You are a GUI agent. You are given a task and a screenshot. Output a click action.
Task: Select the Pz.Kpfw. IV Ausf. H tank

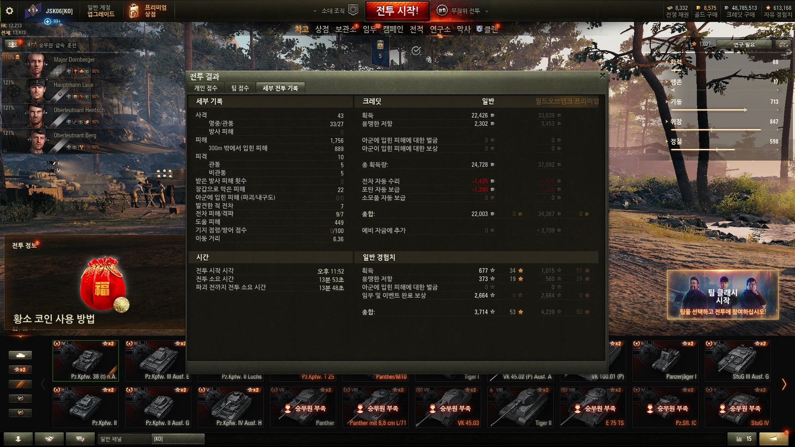[x=230, y=407]
